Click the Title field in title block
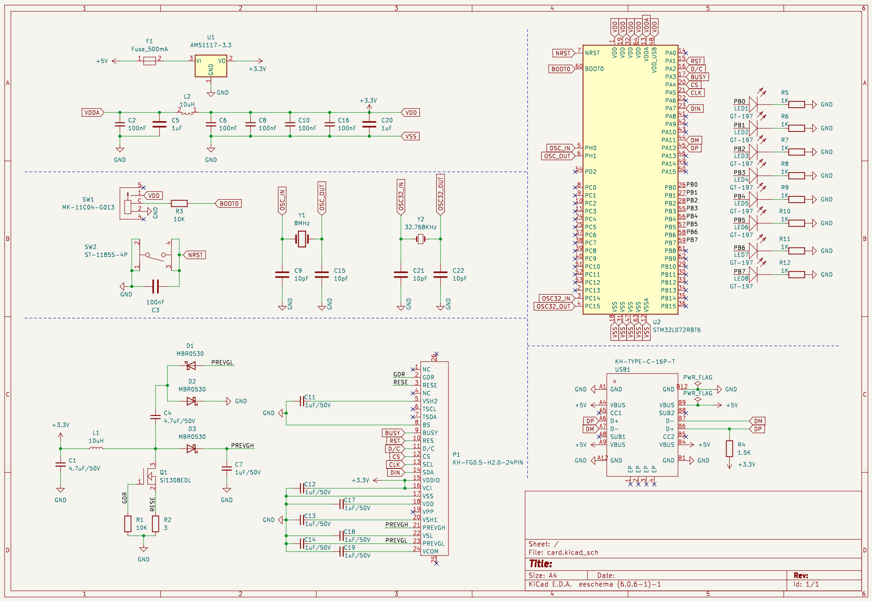This screenshot has height=601, width=872. click(x=541, y=564)
